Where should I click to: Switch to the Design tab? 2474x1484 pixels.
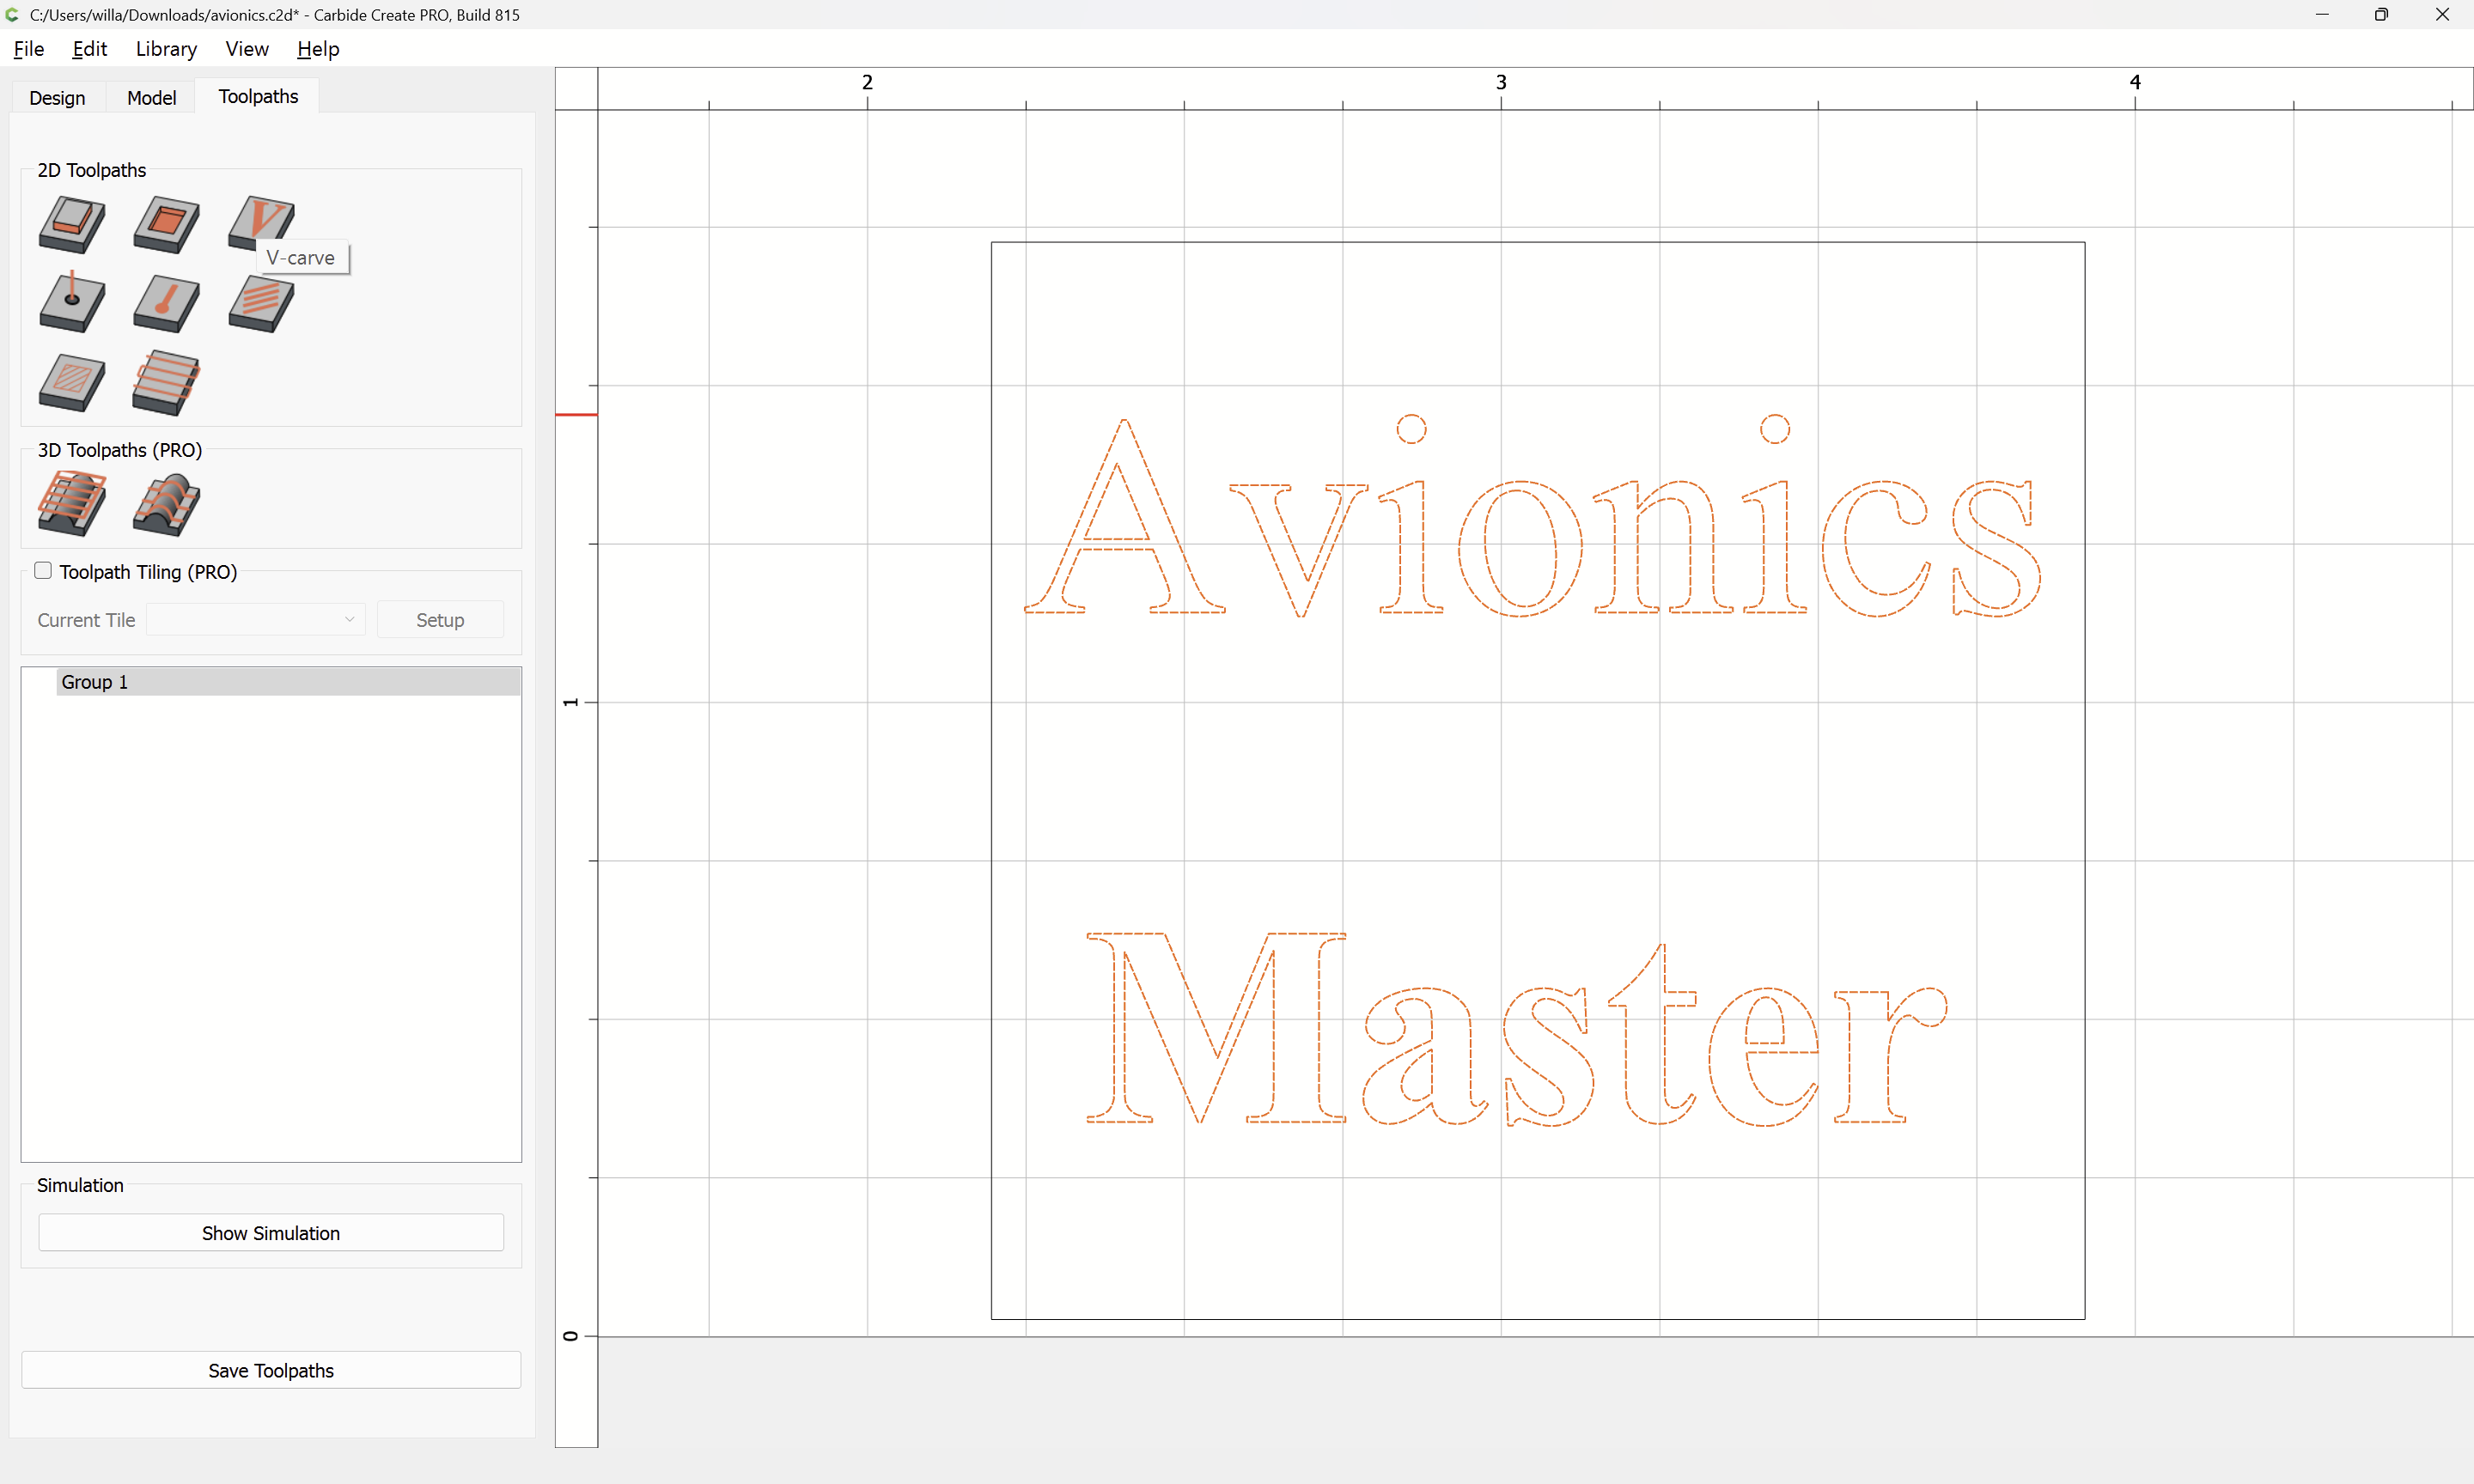57,97
